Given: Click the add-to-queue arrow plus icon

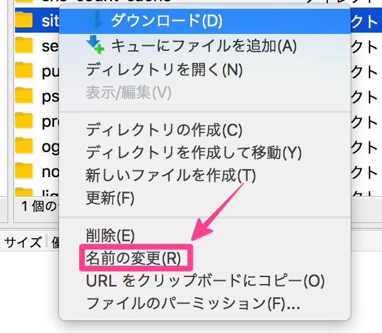Looking at the screenshot, I should [x=95, y=45].
